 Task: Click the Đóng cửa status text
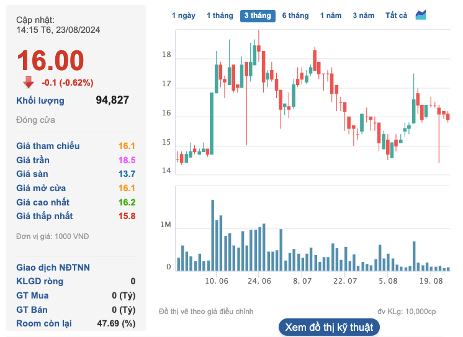(x=36, y=120)
